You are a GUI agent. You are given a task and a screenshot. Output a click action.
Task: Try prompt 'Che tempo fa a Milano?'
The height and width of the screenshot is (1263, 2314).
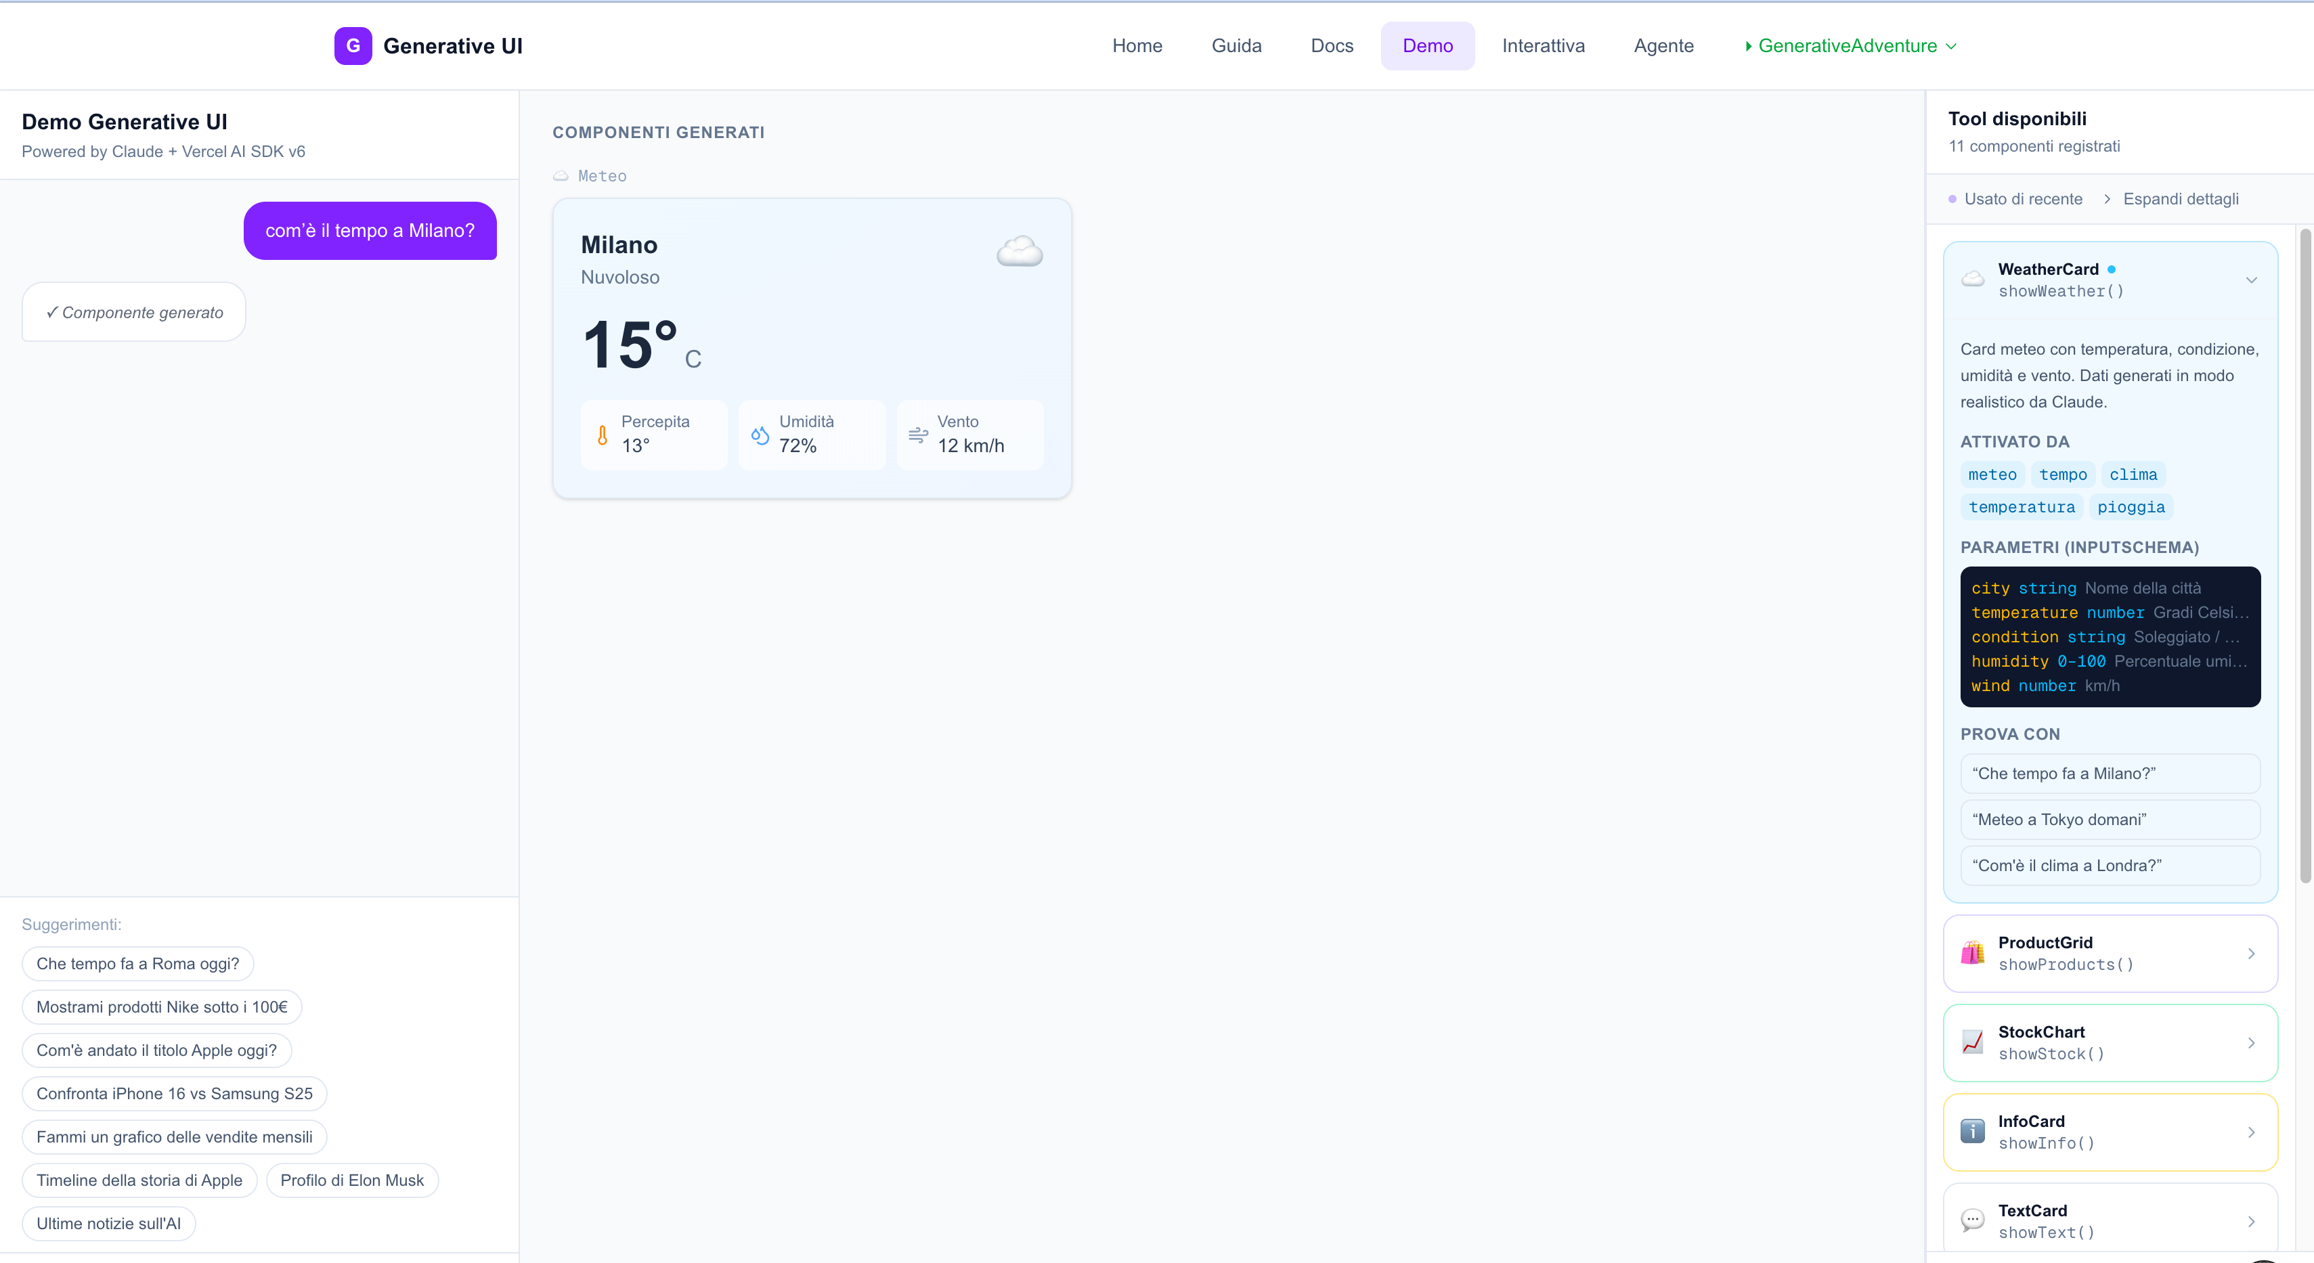(x=2110, y=772)
